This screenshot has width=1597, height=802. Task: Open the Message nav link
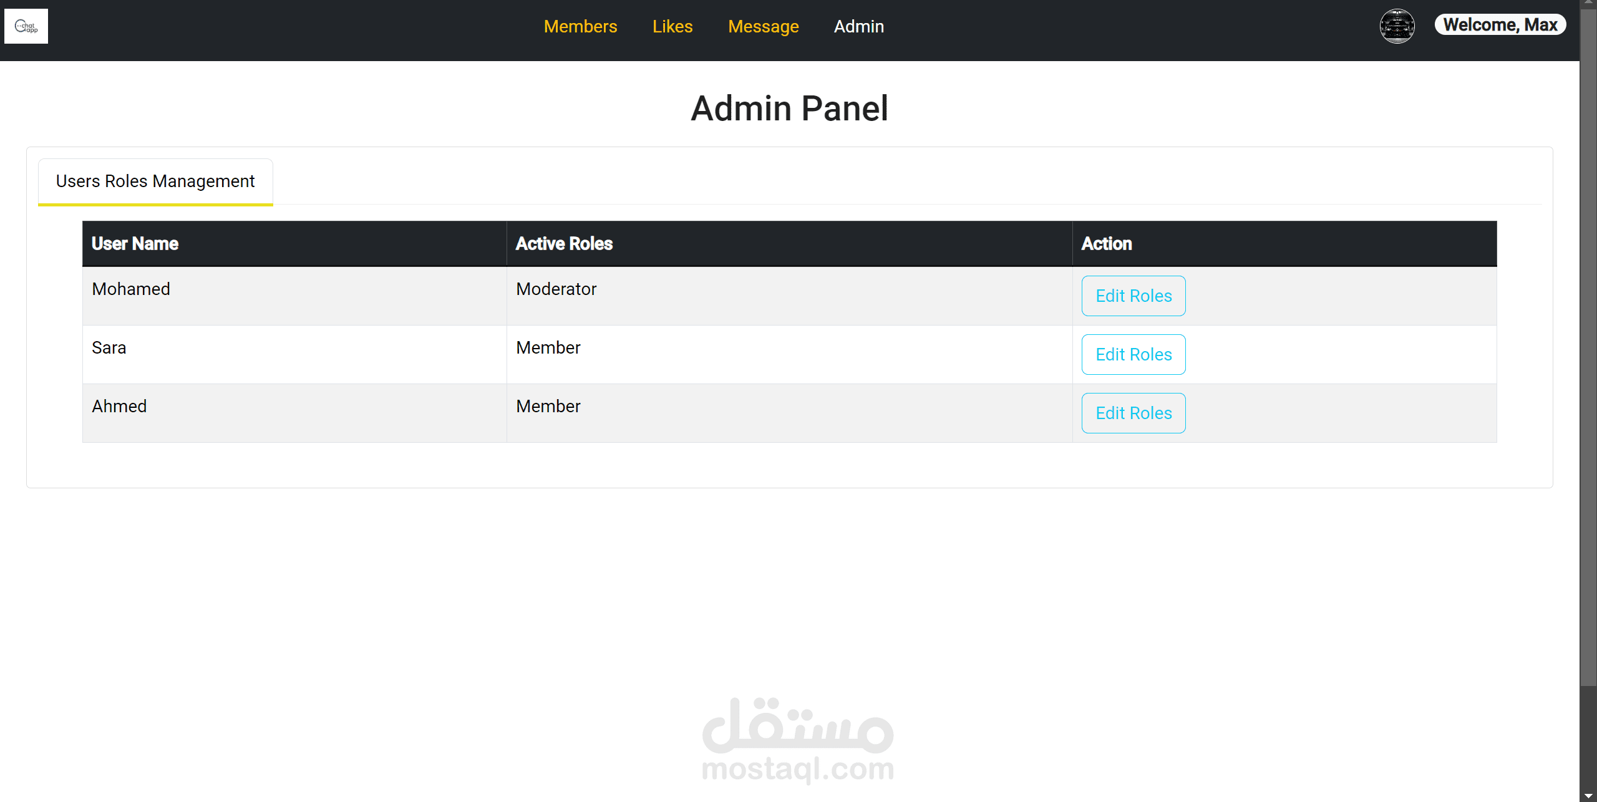point(763,26)
